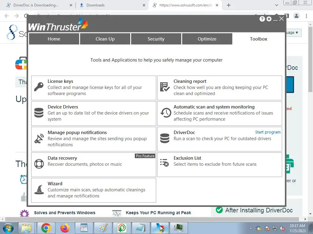This screenshot has height=234, width=313.
Task: Click the License keys key icon
Action: click(39, 87)
